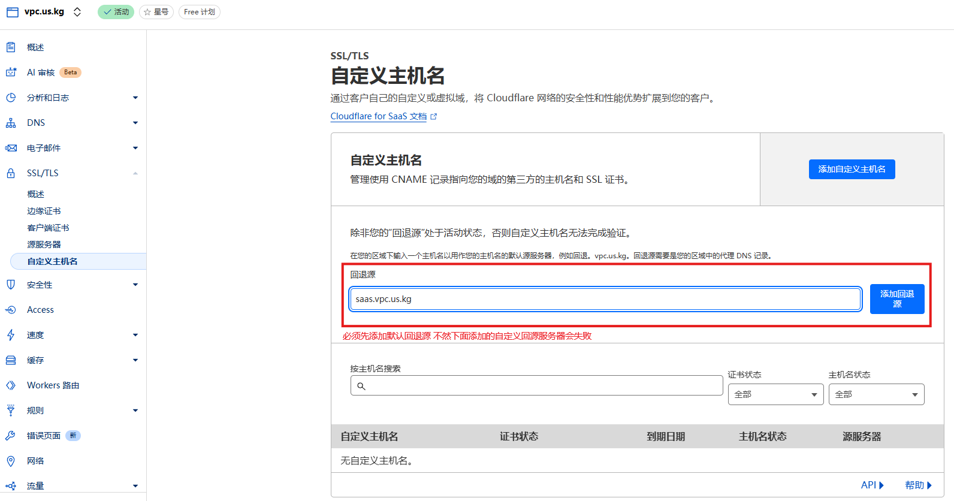Expand the 安全性 submenu arrow
Viewport: 954px width, 501px height.
135,285
